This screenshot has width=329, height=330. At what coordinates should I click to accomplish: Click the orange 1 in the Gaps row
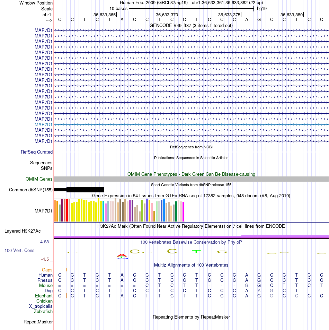tap(66, 270)
